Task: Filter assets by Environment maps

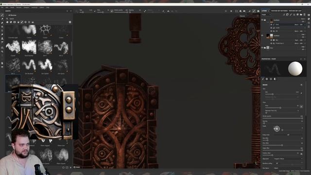Action: pyautogui.click(x=33, y=22)
